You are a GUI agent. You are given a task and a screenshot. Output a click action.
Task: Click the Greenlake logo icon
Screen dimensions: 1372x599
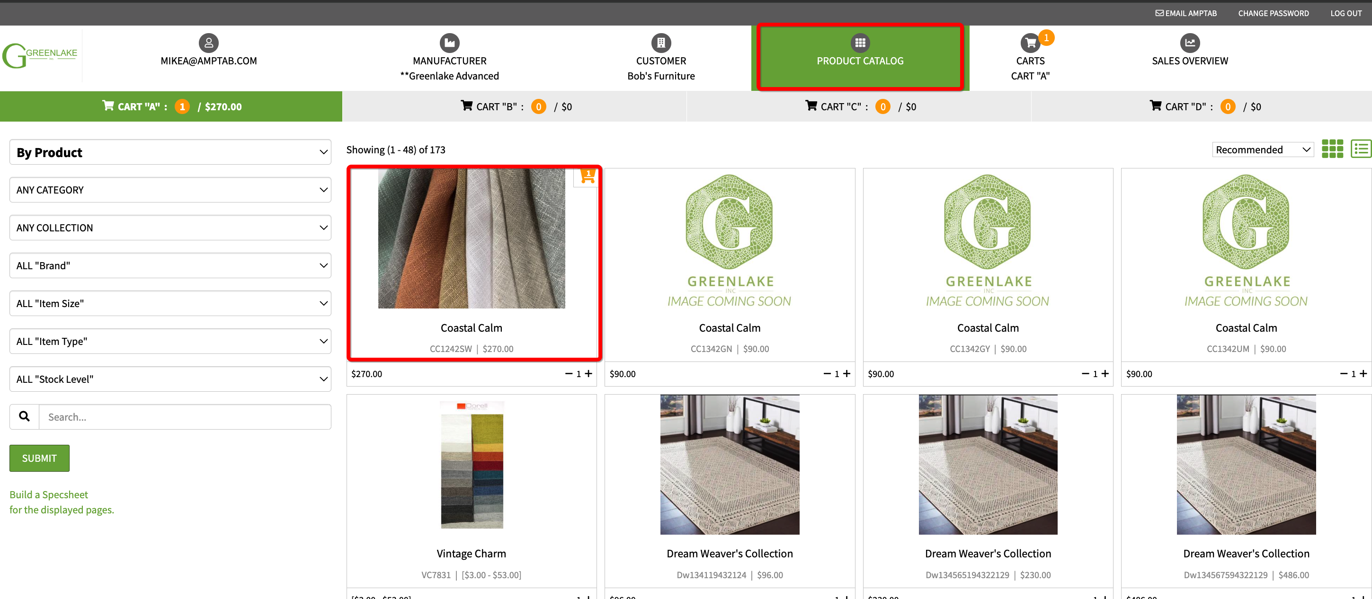pyautogui.click(x=40, y=55)
